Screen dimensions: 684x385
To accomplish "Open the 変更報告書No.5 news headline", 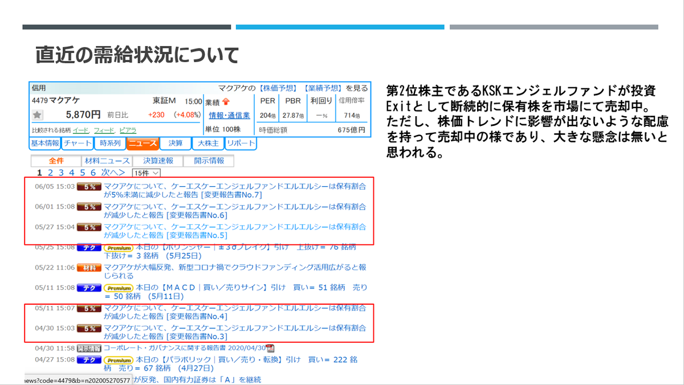I will tap(235, 231).
